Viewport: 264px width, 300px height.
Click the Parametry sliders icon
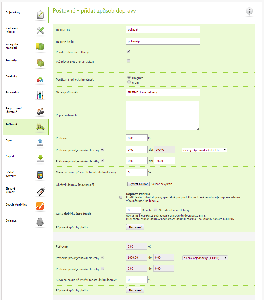pos(40,95)
